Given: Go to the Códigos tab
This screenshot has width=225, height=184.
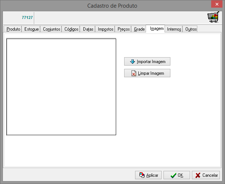Looking at the screenshot, I should coord(71,29).
